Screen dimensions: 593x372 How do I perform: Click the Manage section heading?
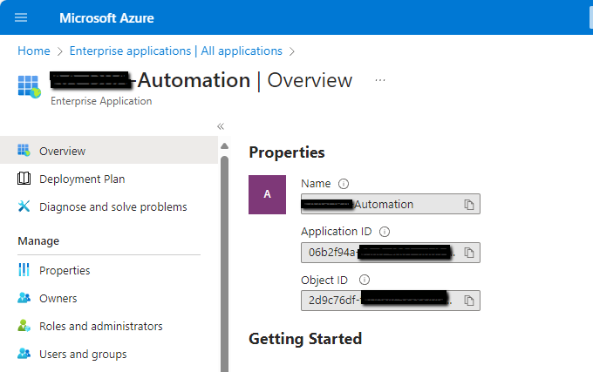pyautogui.click(x=38, y=241)
